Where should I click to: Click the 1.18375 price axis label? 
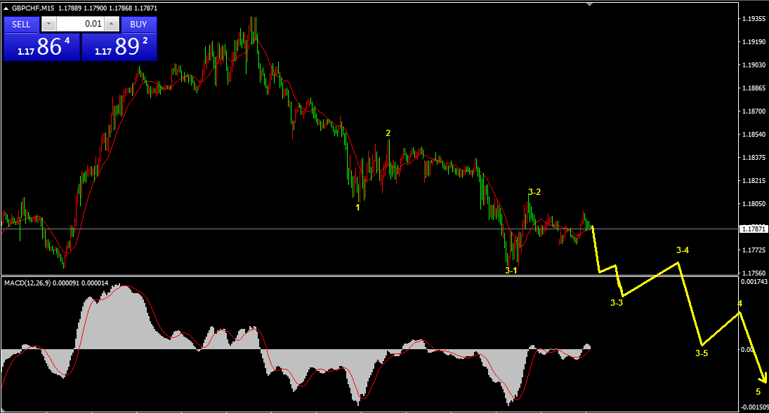point(754,157)
